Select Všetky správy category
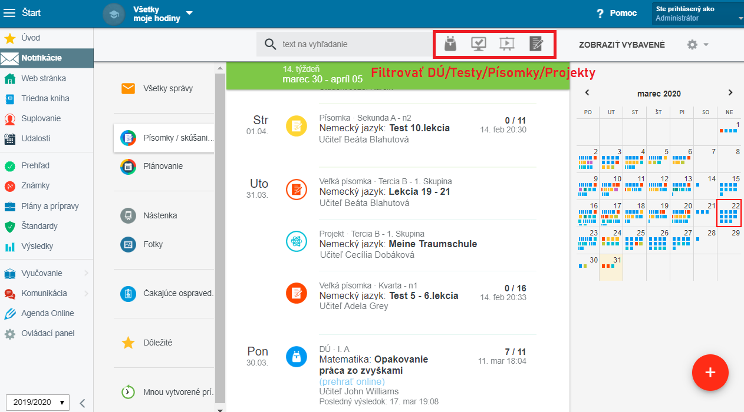Viewport: 744px width, 412px height. (164, 89)
